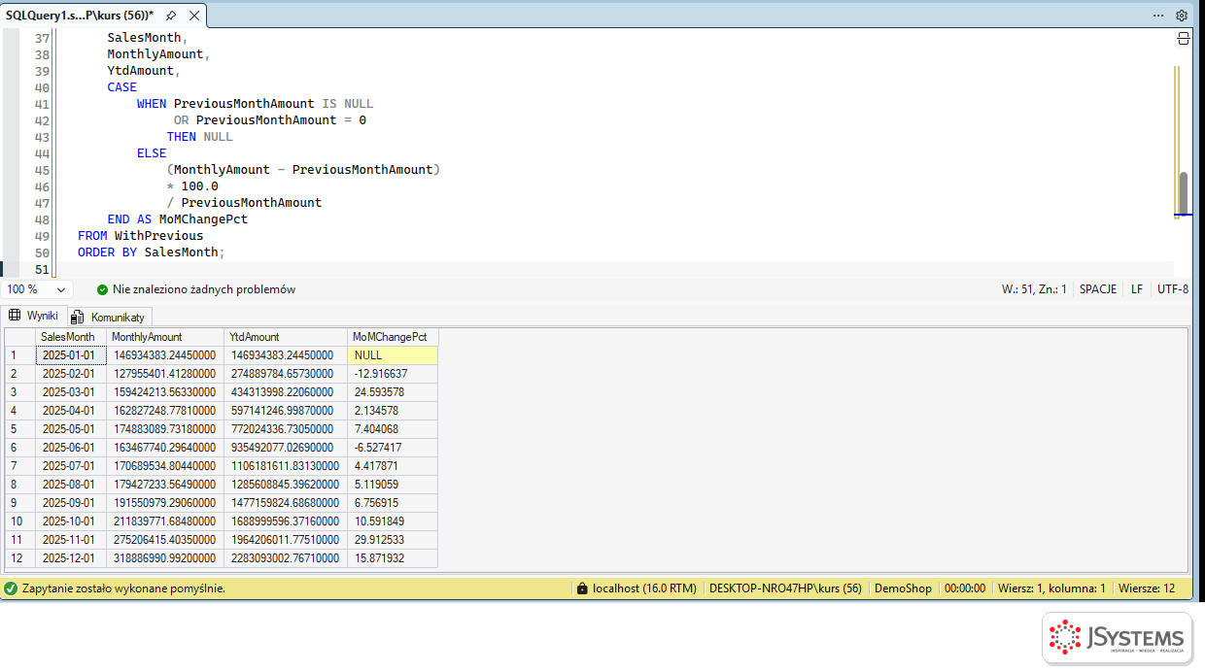Click 'Wiersze: 12' in status bar
The width and height of the screenshot is (1205, 672).
[1147, 588]
